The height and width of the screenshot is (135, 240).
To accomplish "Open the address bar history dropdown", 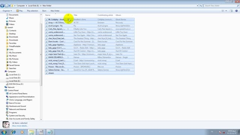I will tap(197, 6).
